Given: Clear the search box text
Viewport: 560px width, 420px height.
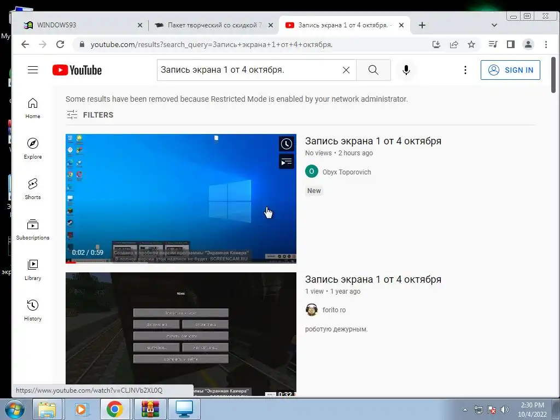Looking at the screenshot, I should (x=346, y=70).
